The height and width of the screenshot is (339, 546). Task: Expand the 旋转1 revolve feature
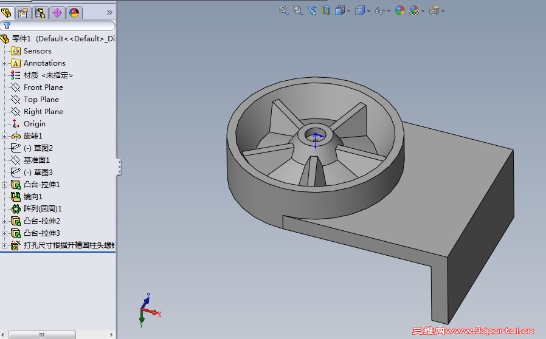(4, 136)
